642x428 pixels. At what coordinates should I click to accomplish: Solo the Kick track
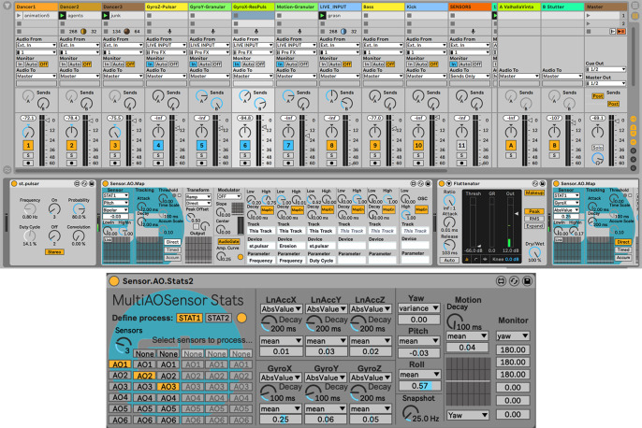(418, 155)
